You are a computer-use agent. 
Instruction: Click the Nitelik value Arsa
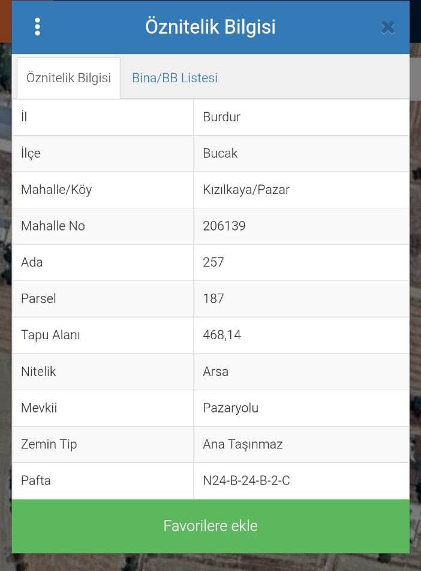pyautogui.click(x=216, y=372)
